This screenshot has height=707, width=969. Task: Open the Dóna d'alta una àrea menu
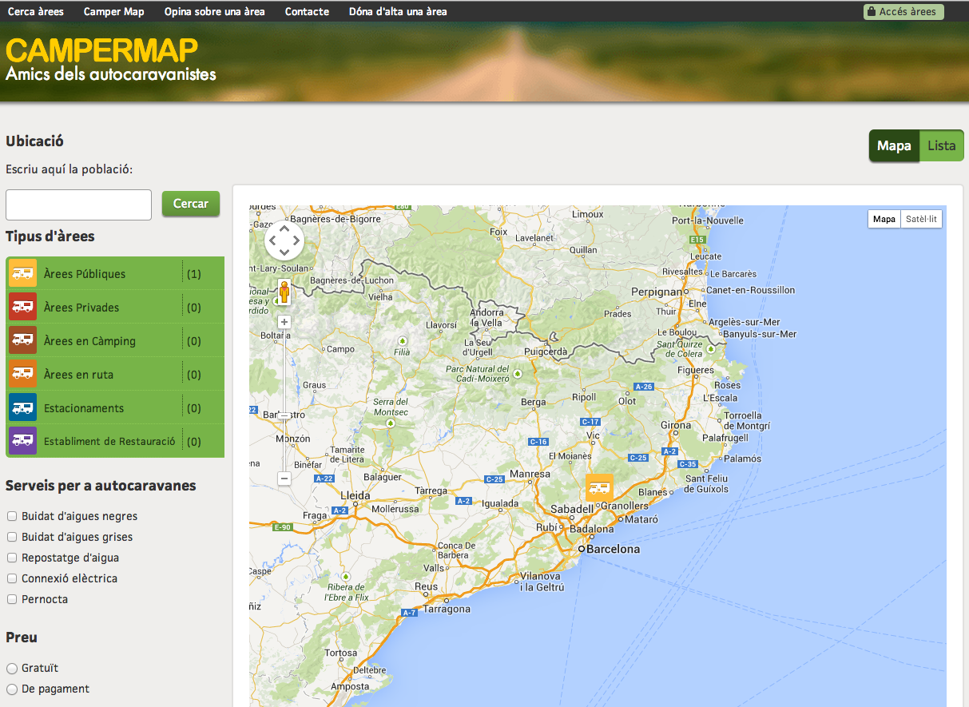(x=397, y=11)
